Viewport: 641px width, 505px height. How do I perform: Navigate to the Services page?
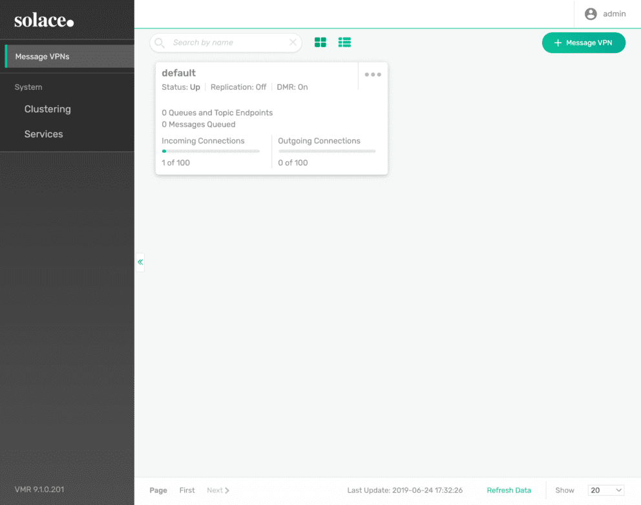coord(43,134)
